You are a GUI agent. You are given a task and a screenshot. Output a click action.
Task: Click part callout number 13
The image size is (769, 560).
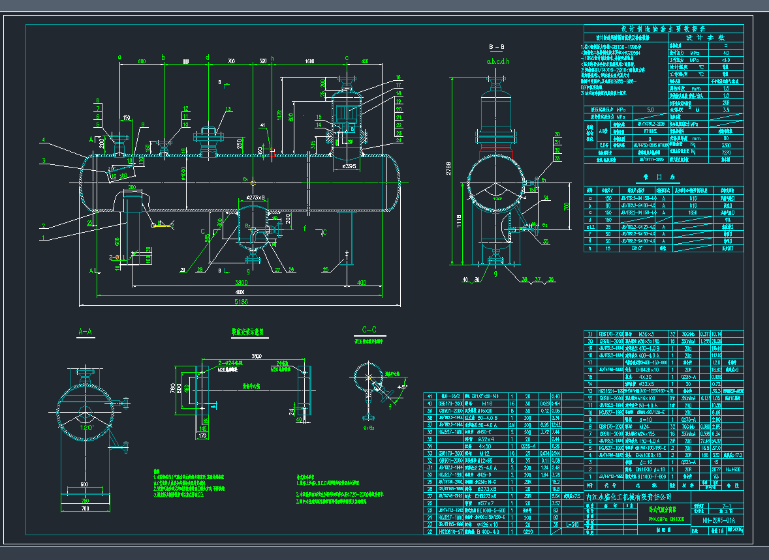tap(228, 109)
